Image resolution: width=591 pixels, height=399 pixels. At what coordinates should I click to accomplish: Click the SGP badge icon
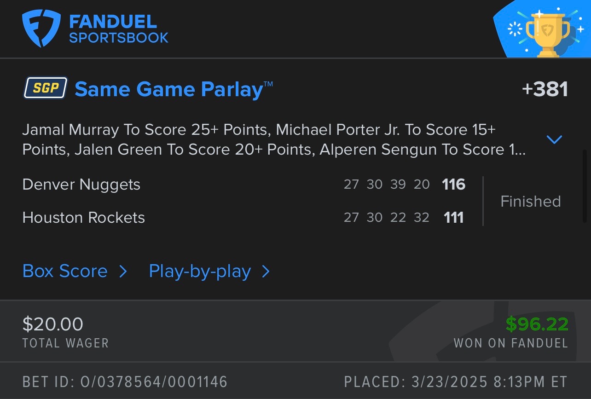[46, 87]
